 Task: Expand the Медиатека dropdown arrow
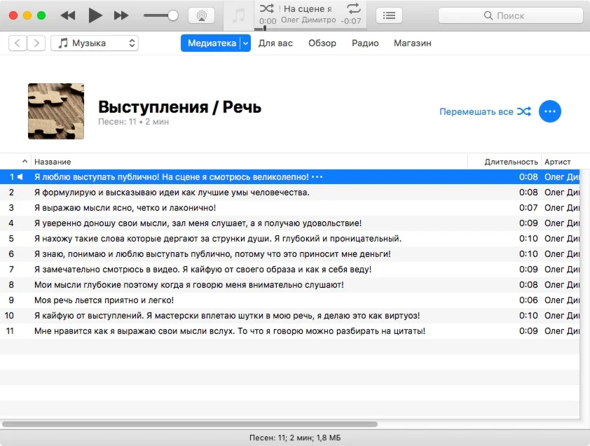[x=245, y=43]
